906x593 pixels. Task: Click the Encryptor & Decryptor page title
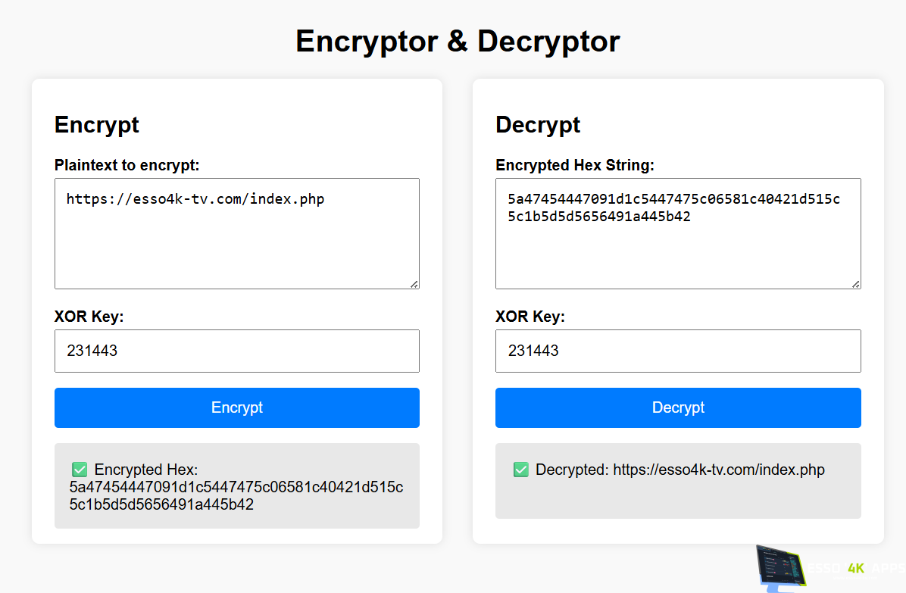[x=458, y=41]
